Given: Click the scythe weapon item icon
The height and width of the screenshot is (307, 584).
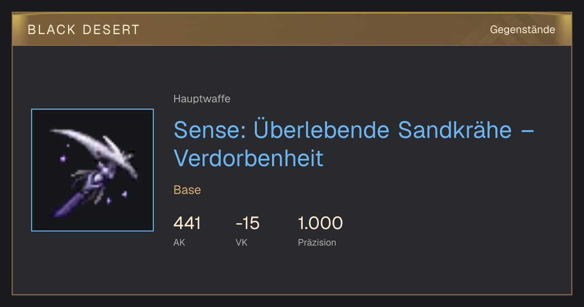Looking at the screenshot, I should coord(92,170).
